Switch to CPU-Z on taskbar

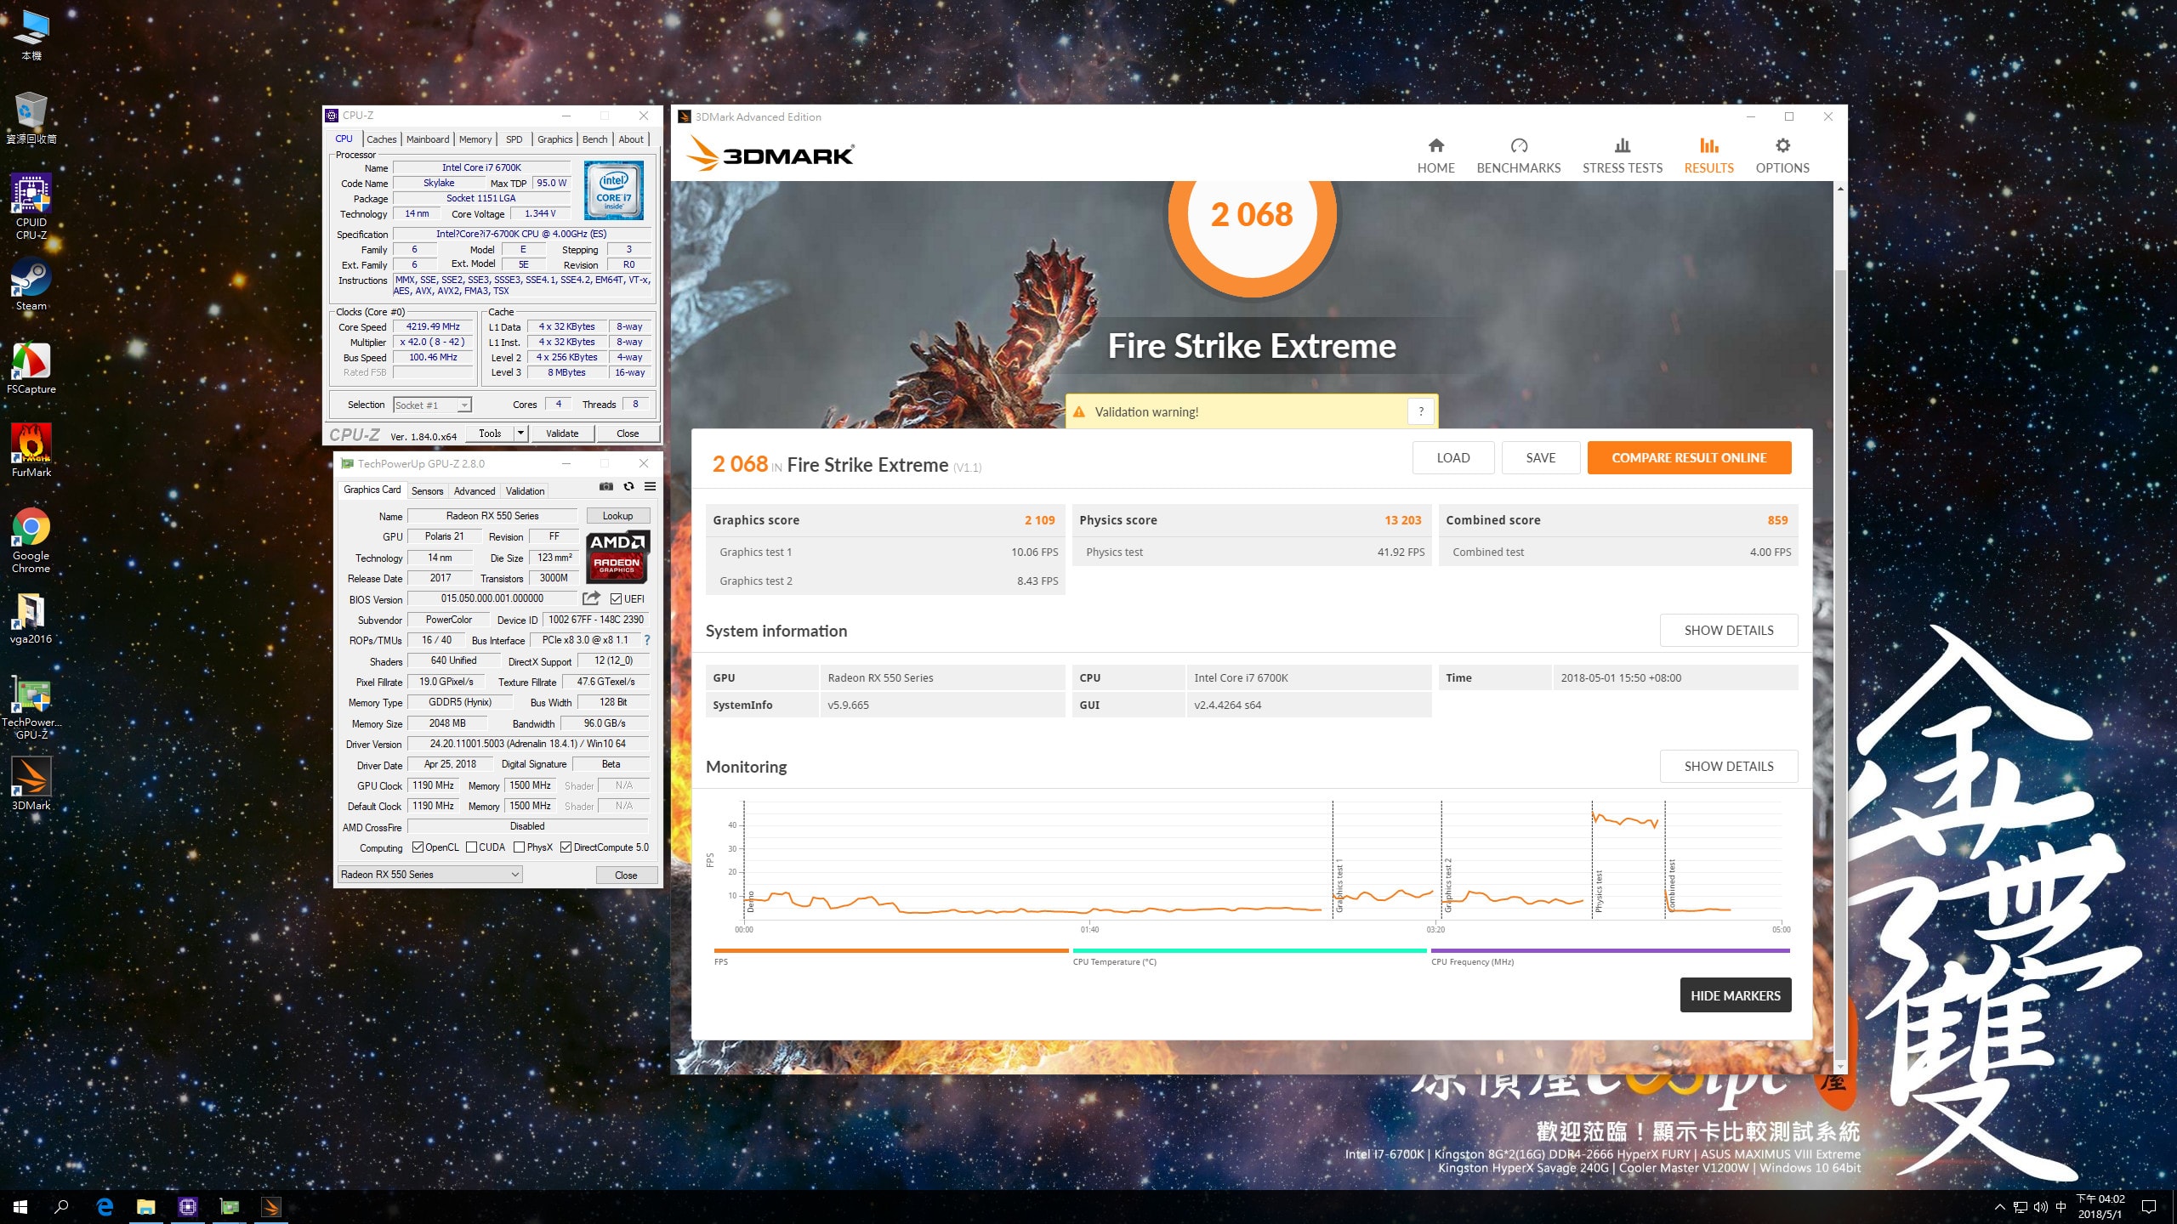pyautogui.click(x=188, y=1207)
